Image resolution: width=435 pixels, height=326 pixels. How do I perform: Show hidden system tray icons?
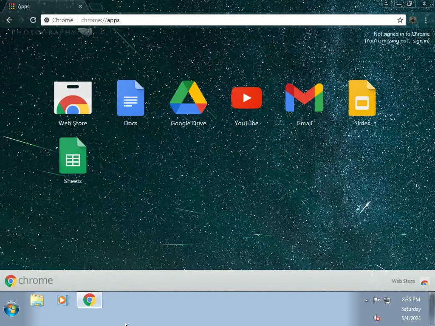click(x=366, y=300)
